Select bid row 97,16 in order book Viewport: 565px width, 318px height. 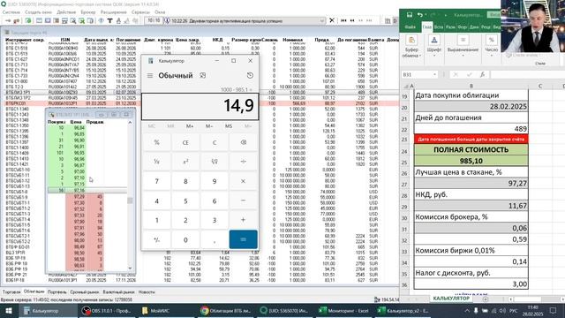coord(87,191)
